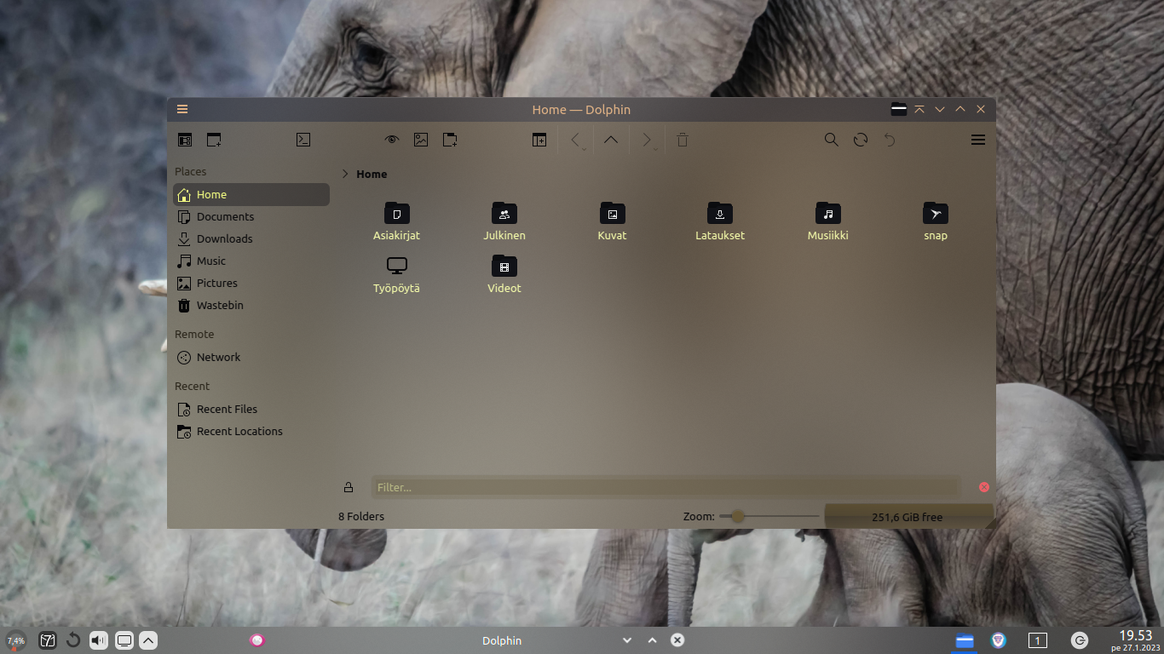Click into the Filter input field
Viewport: 1164px width, 654px height.
coord(666,487)
